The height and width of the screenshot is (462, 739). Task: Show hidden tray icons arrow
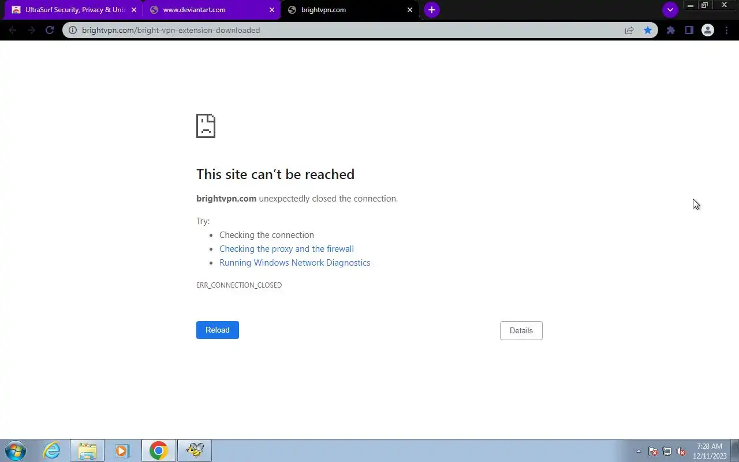(x=639, y=451)
